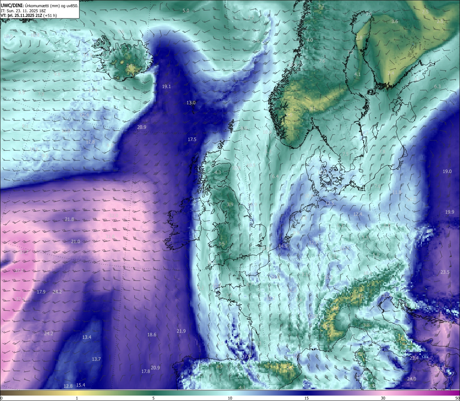Click the 15.4 value on the map
460x401 pixels.
point(80,385)
